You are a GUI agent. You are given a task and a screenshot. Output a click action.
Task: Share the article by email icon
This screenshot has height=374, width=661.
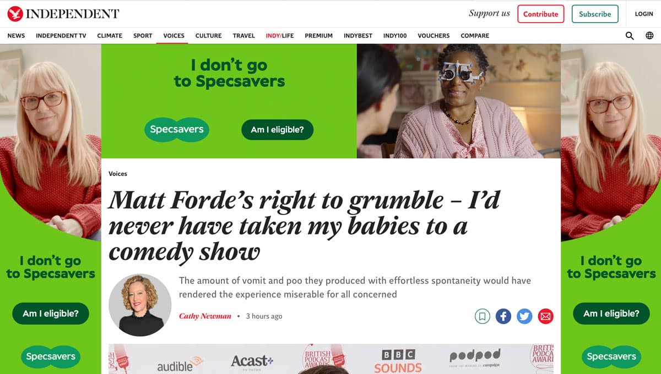[545, 316]
